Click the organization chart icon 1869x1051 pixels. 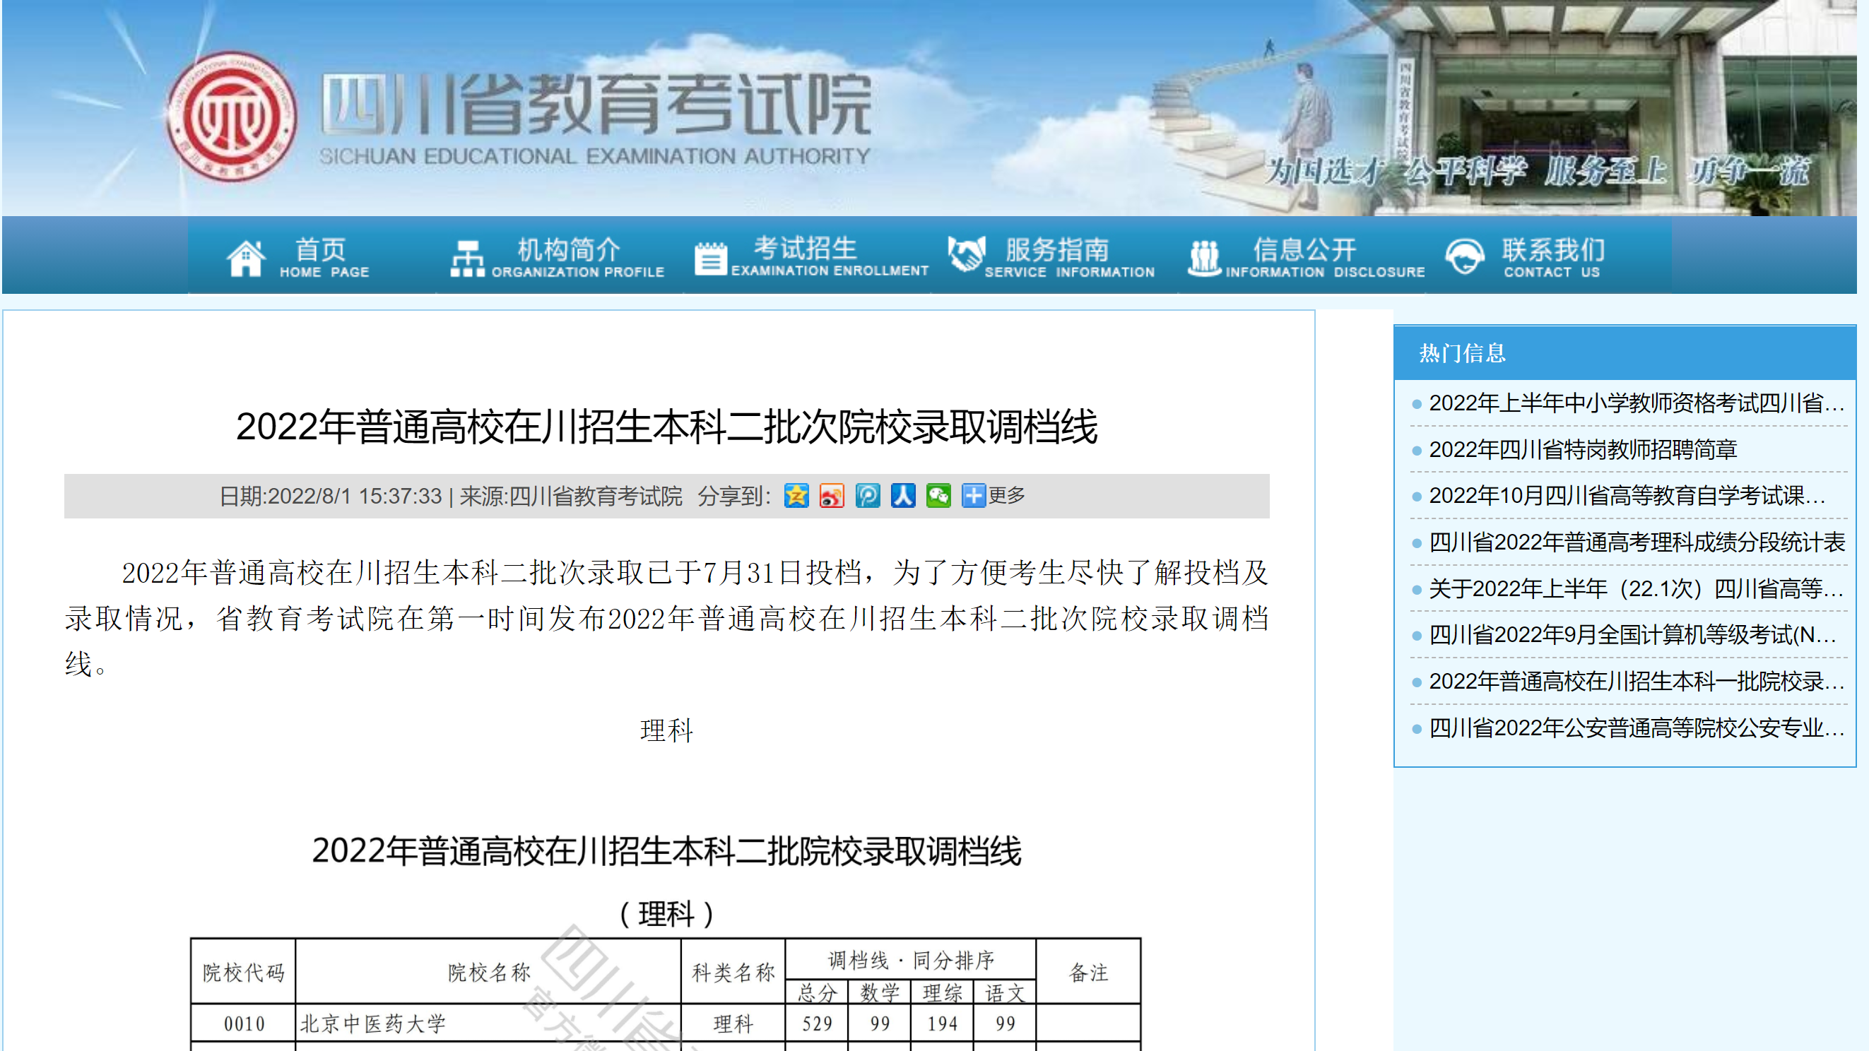coord(467,259)
